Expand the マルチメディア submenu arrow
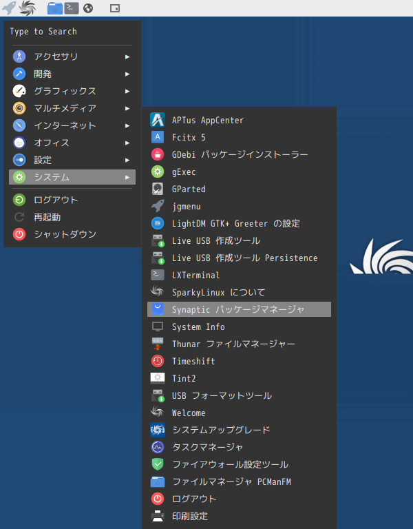 pyautogui.click(x=127, y=108)
